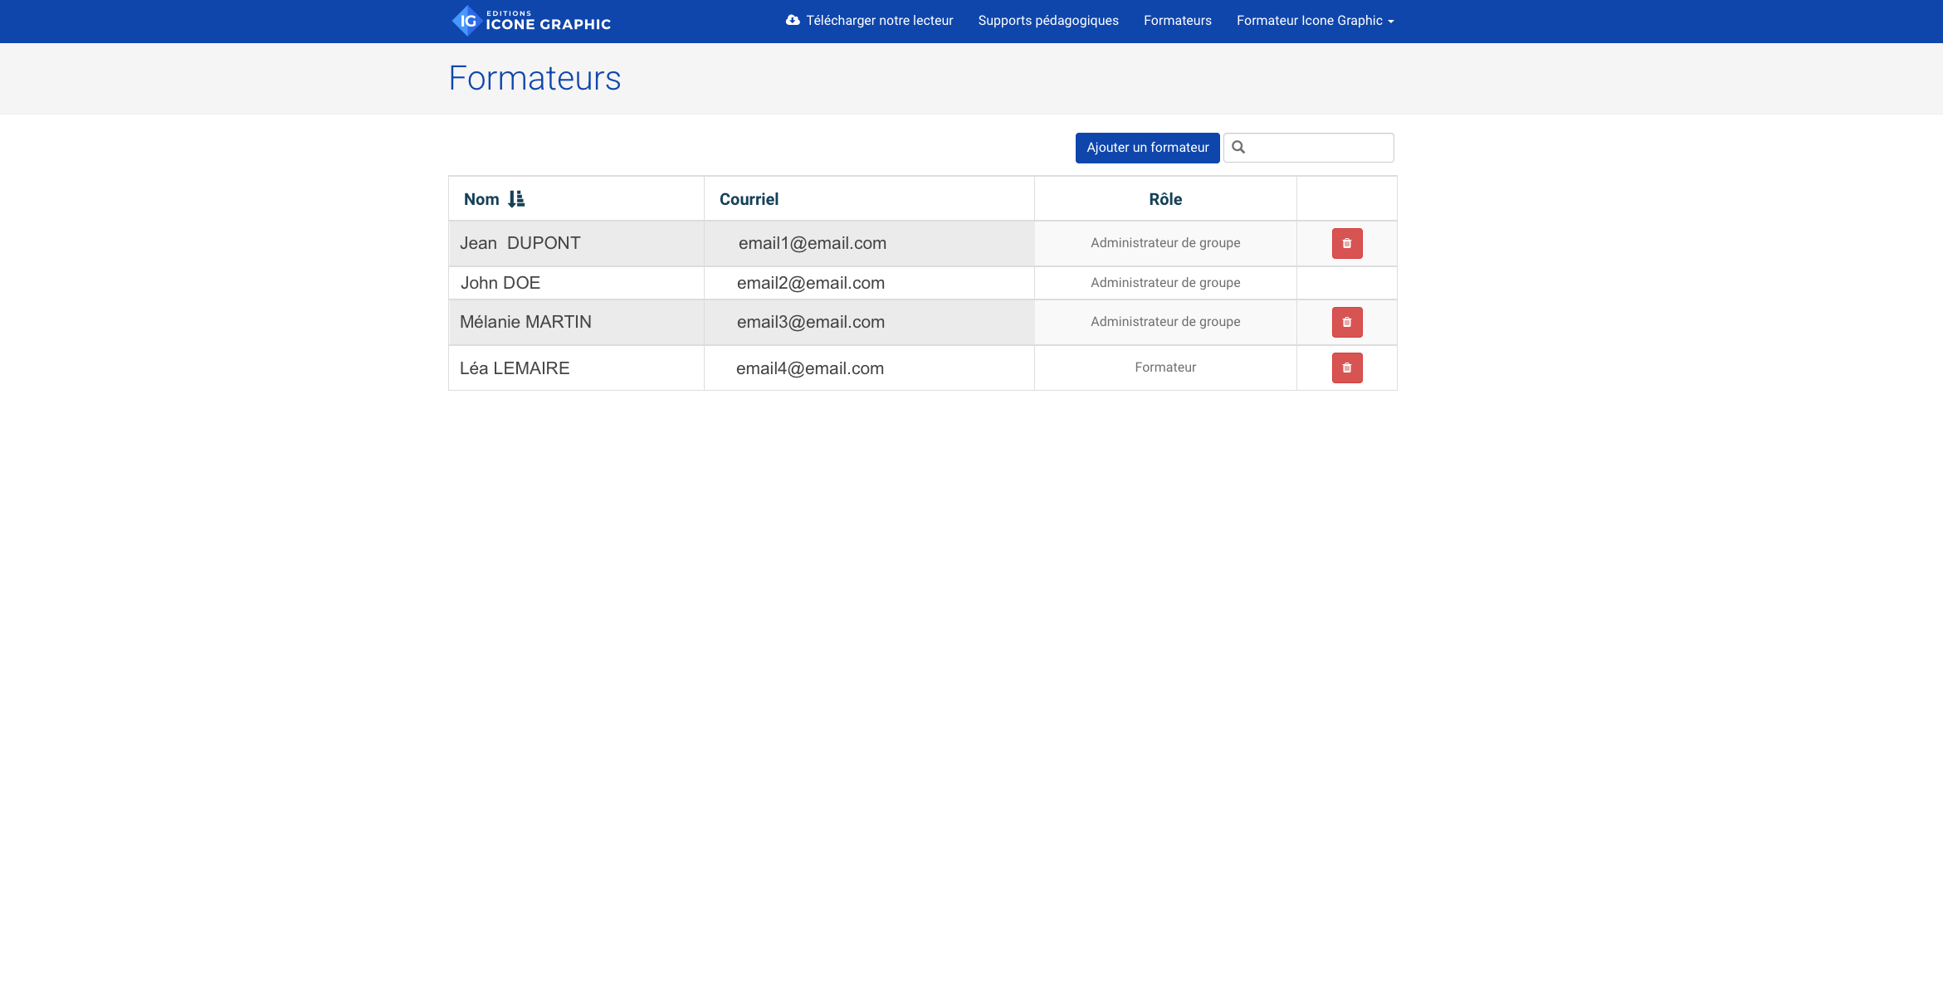The height and width of the screenshot is (1003, 1943).
Task: Select the name Mélanie MARTIN
Action: (525, 322)
